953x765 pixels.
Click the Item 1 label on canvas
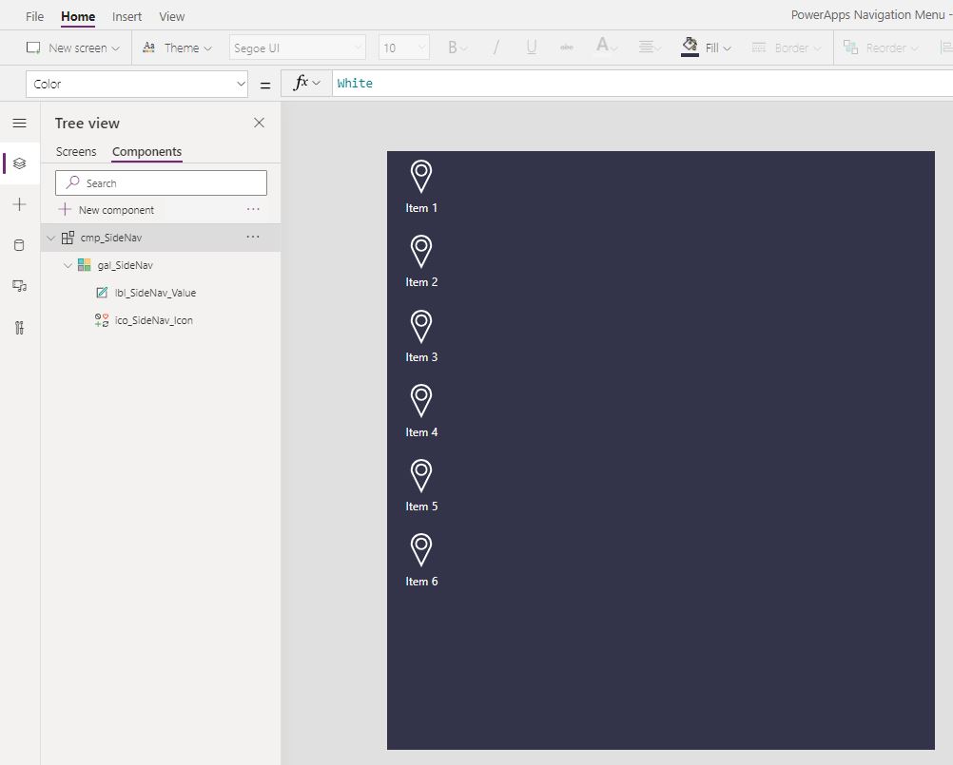[421, 207]
